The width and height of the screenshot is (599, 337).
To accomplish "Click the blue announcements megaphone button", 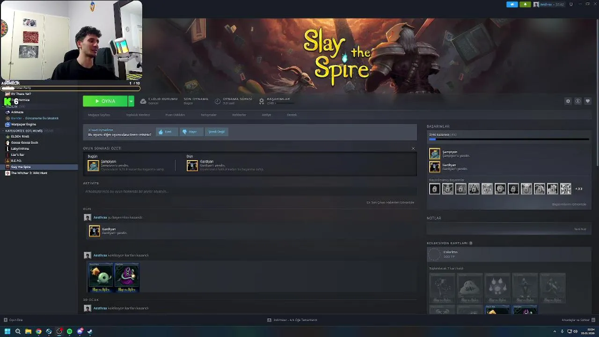I will pyautogui.click(x=512, y=4).
